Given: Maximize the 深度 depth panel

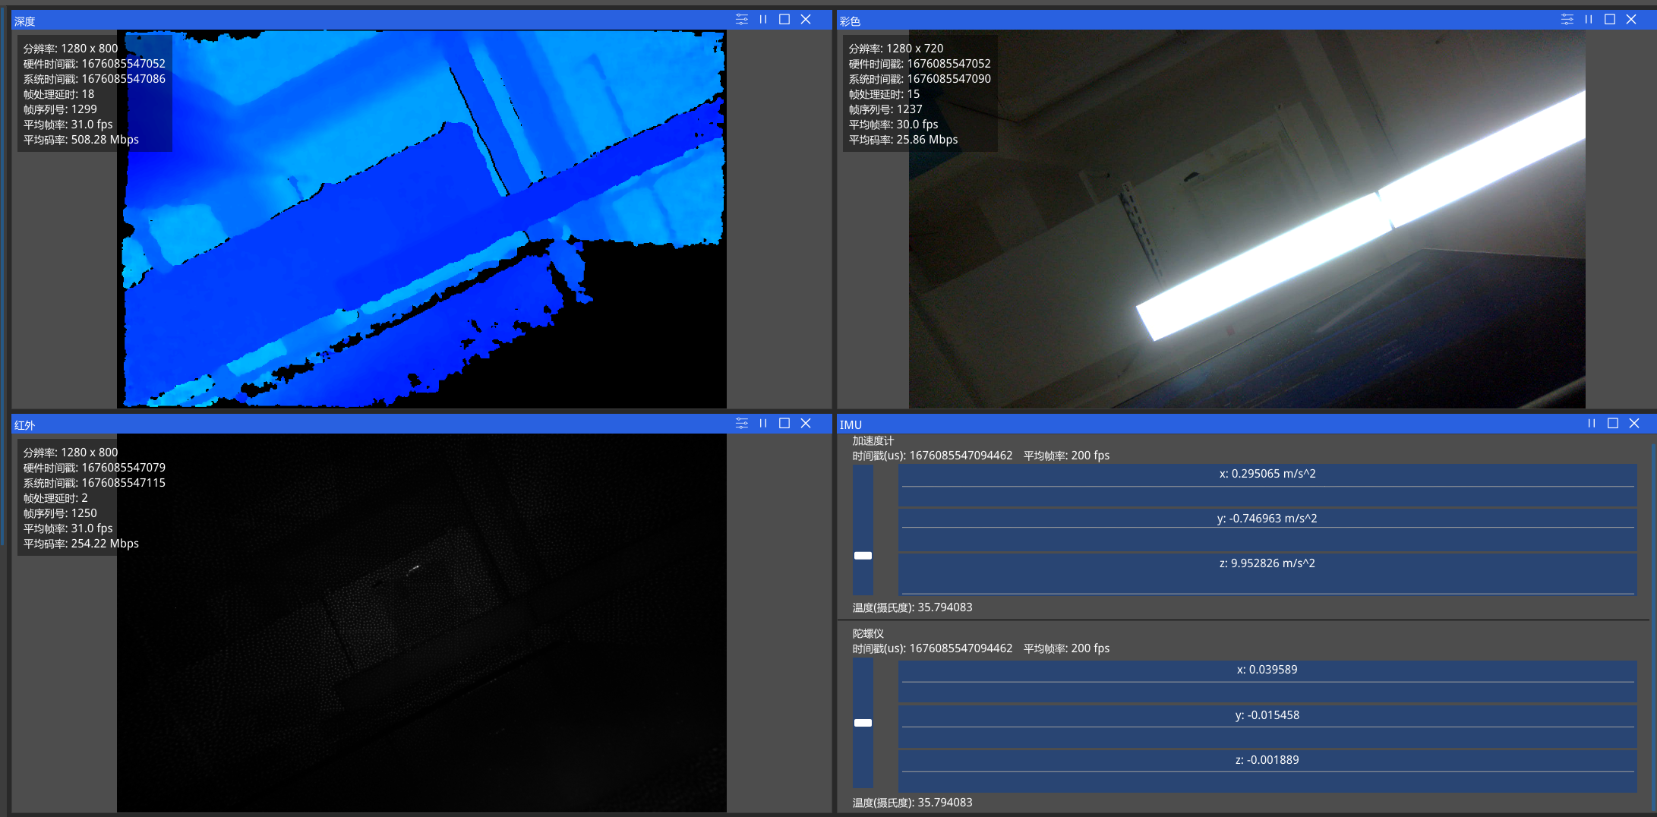Looking at the screenshot, I should (x=784, y=20).
